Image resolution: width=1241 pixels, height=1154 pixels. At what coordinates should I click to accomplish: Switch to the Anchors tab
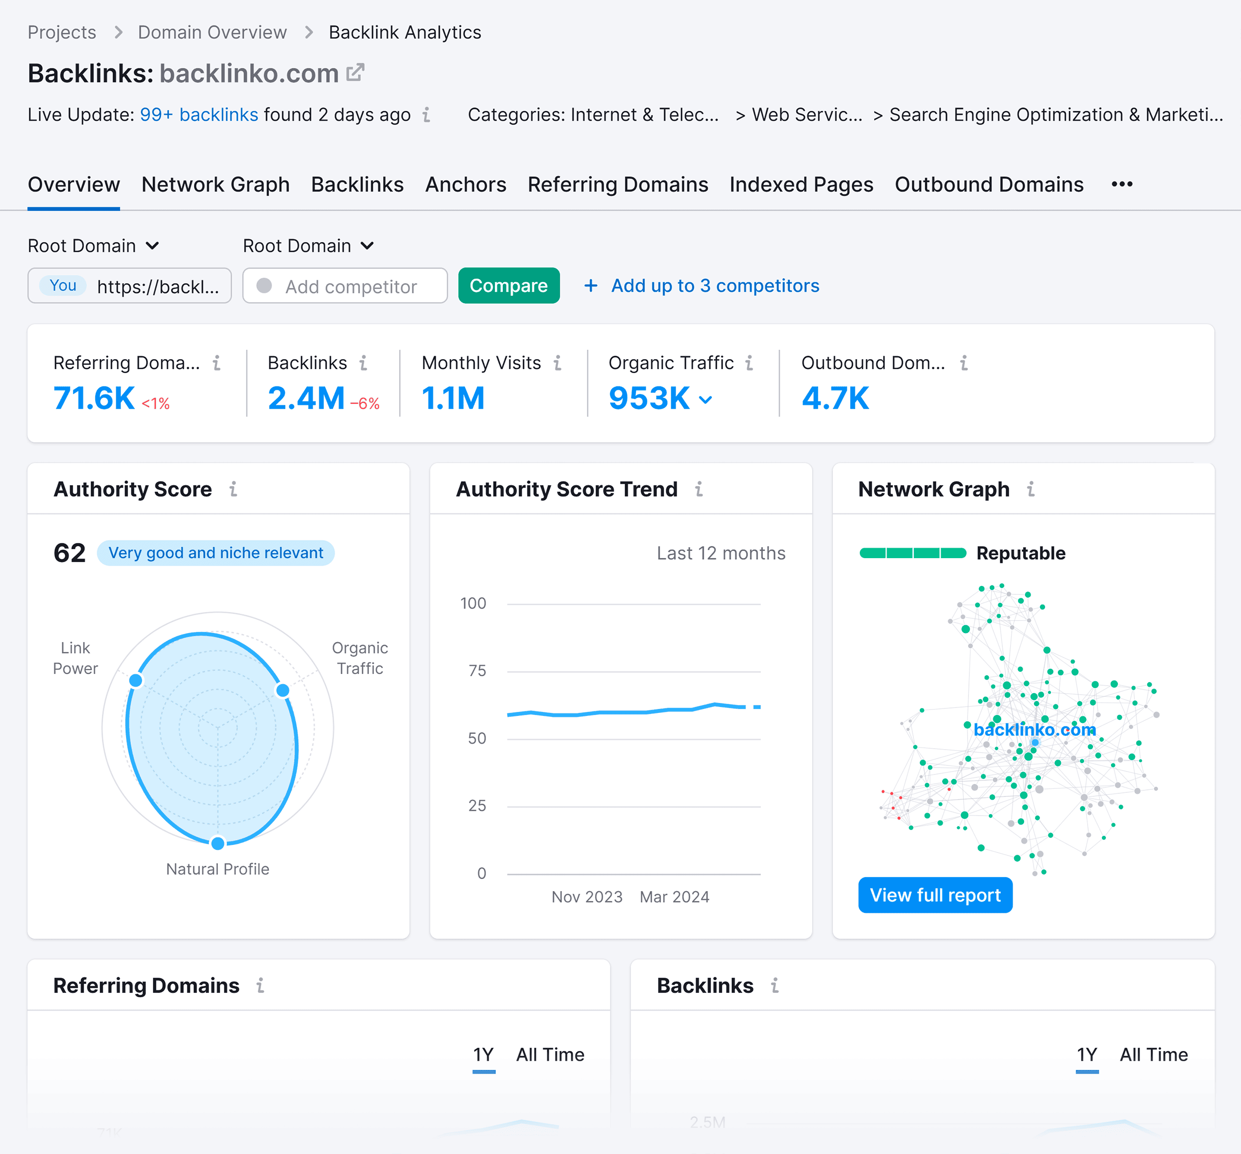coord(466,184)
